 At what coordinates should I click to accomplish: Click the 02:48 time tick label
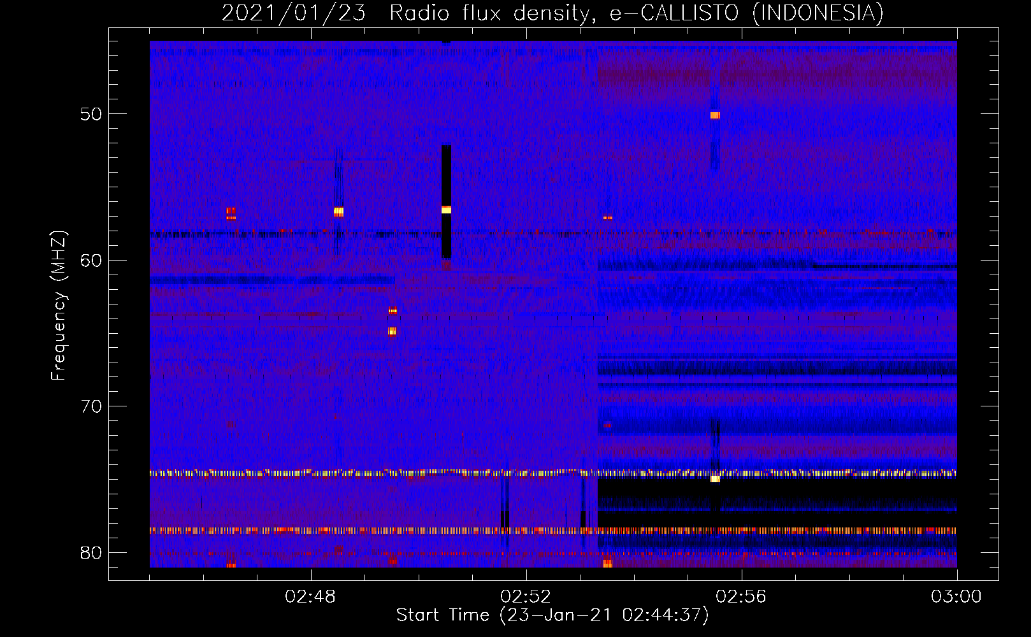tap(310, 597)
